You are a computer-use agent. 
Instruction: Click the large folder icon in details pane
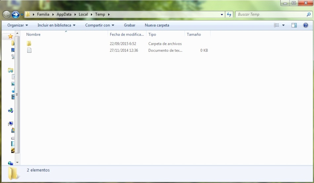pos(13,173)
